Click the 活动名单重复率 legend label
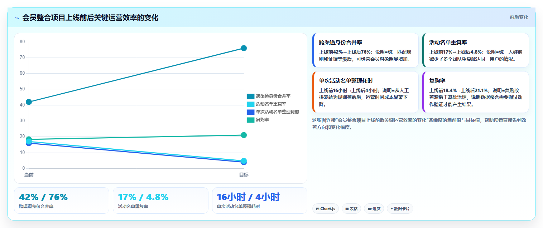The width and height of the screenshot is (543, 228). click(x=271, y=104)
